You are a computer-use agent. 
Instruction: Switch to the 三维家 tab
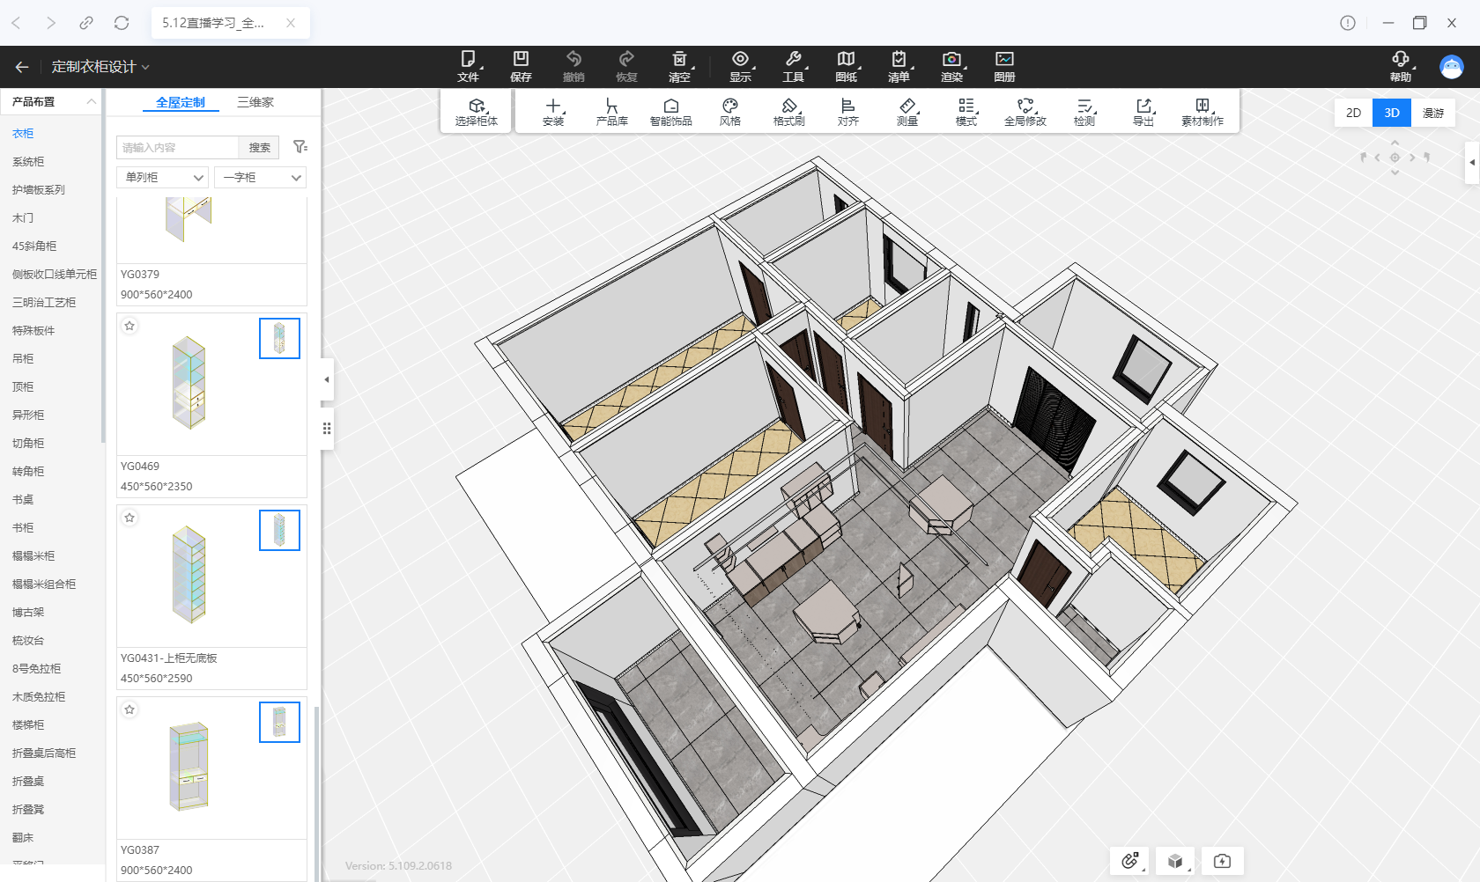pyautogui.click(x=255, y=102)
